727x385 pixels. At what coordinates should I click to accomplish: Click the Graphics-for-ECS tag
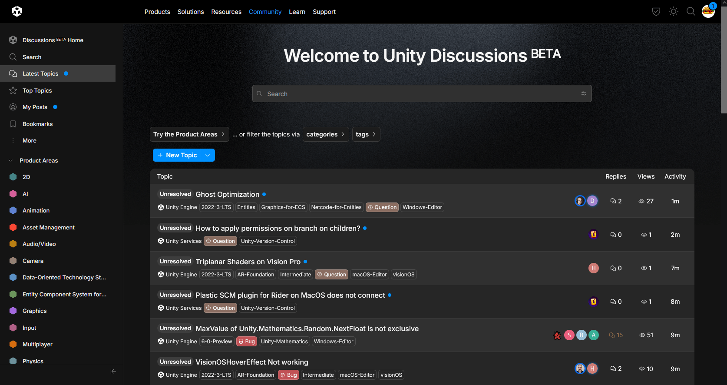pyautogui.click(x=283, y=207)
